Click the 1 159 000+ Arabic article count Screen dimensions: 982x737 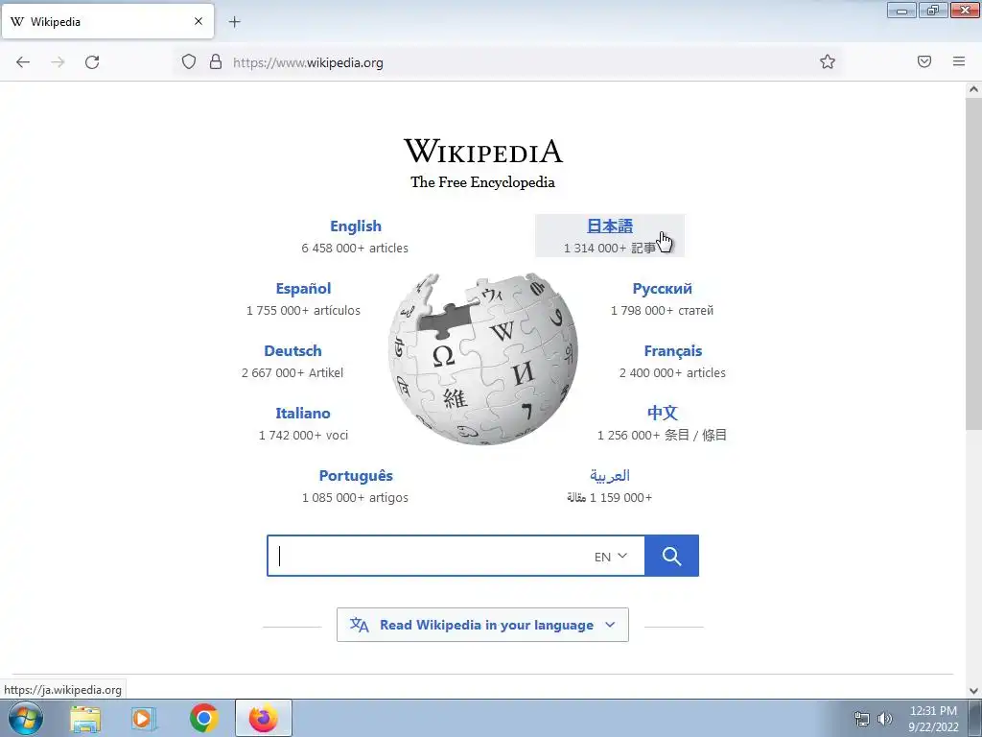pos(609,498)
